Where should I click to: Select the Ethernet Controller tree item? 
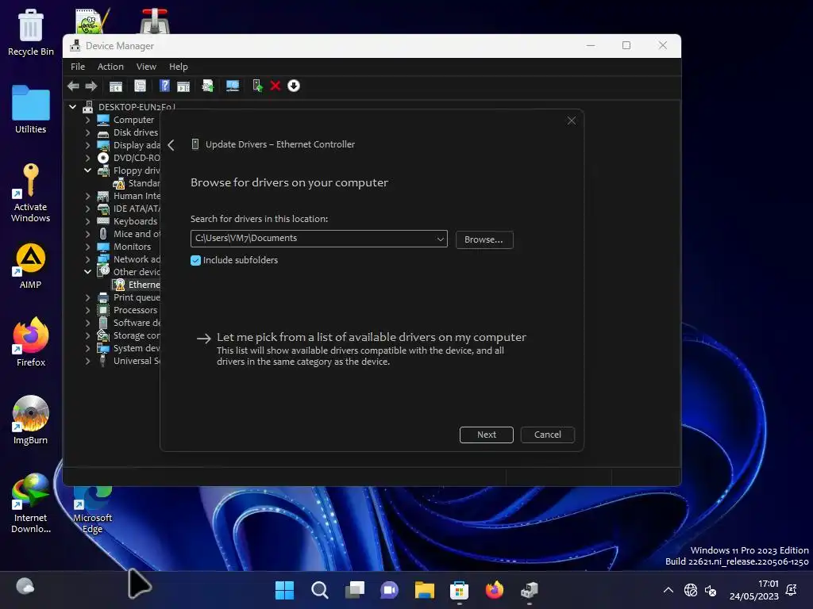[x=137, y=285]
